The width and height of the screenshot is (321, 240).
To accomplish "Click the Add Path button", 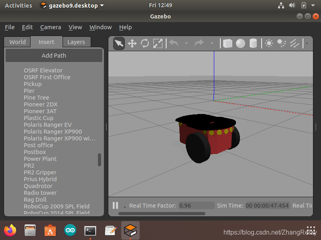I will tap(54, 56).
